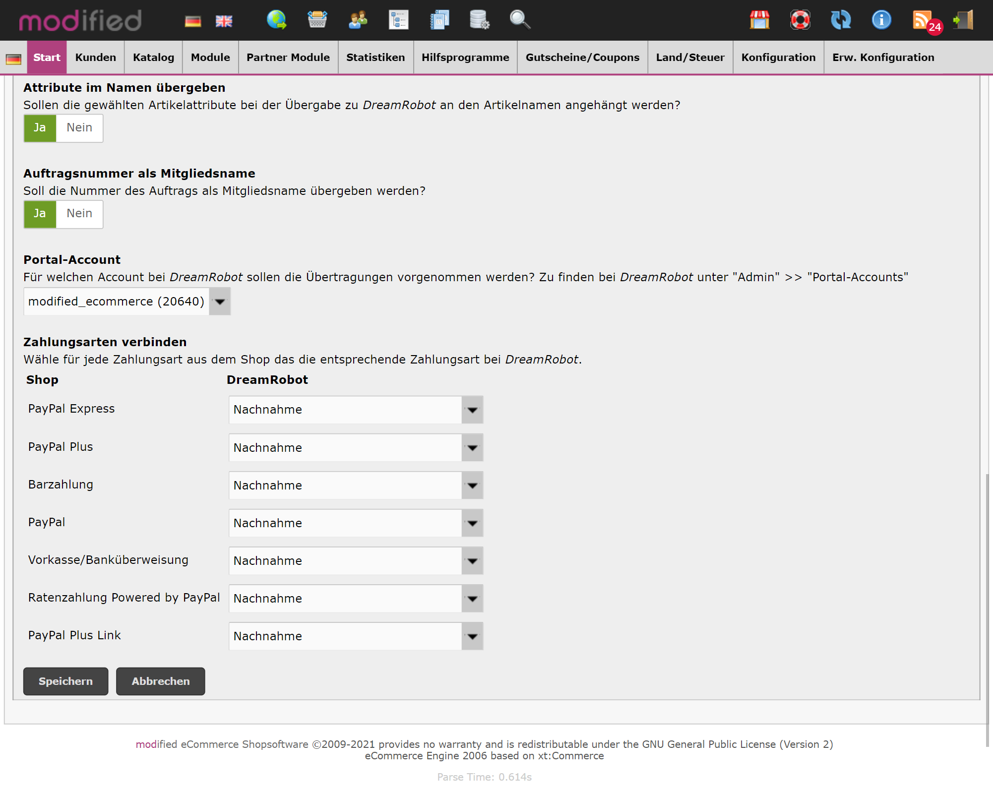Set Attribute im Namen übergeben to Nein
Screen dimensions: 993x794
point(79,128)
